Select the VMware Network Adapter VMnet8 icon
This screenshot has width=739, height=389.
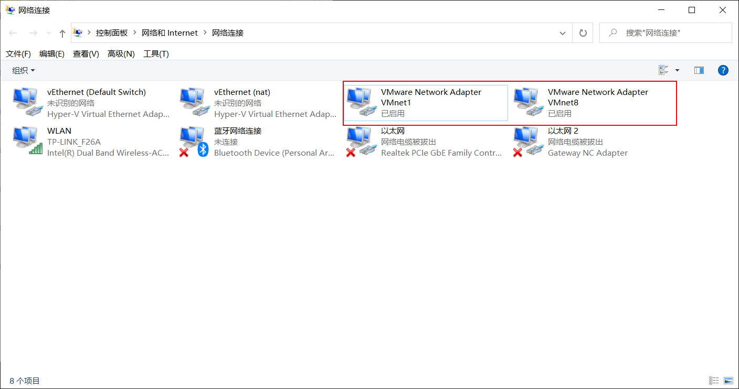(x=527, y=102)
